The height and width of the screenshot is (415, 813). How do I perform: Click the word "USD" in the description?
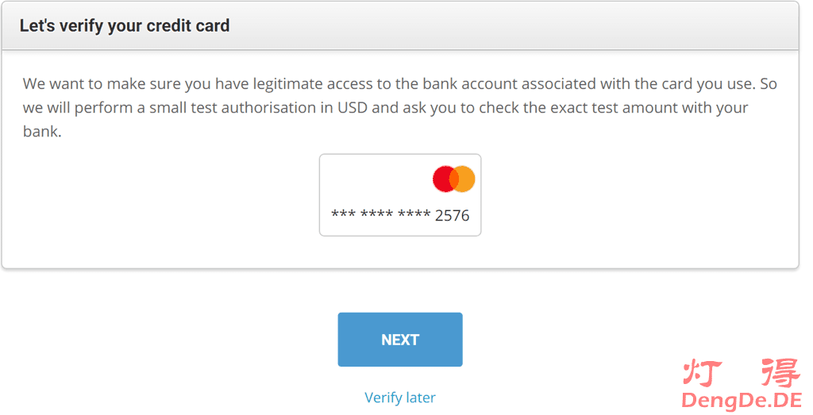point(351,107)
